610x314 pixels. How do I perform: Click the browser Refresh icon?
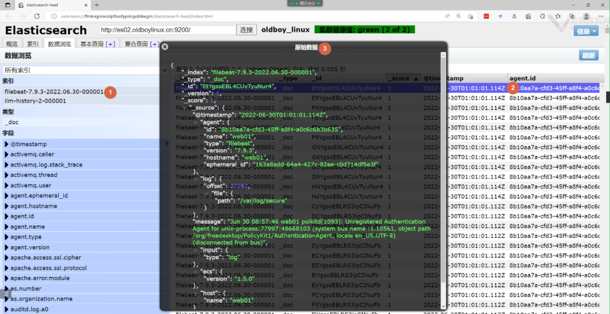coord(37,16)
